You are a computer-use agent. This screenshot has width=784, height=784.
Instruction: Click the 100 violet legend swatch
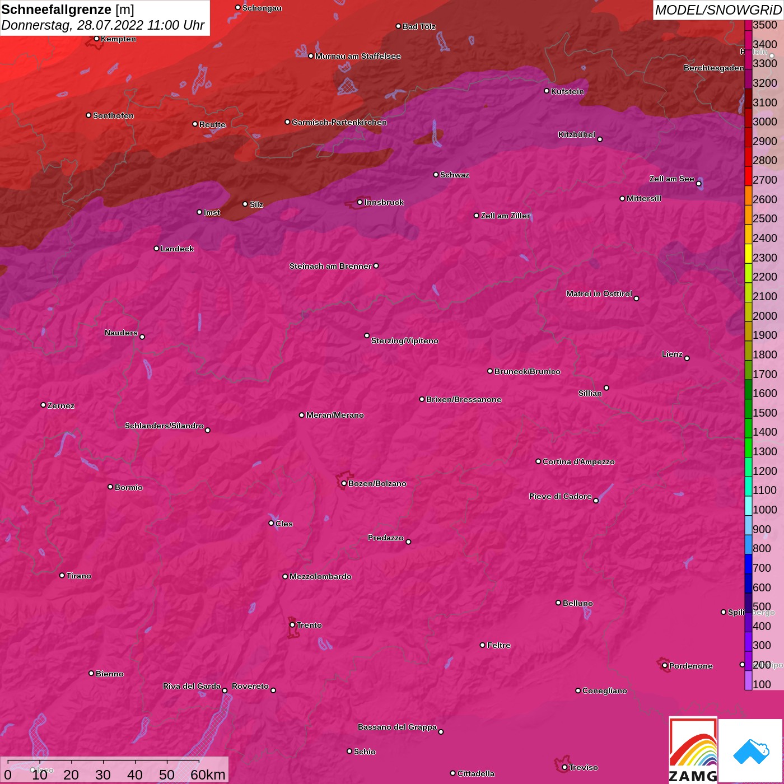pyautogui.click(x=748, y=680)
